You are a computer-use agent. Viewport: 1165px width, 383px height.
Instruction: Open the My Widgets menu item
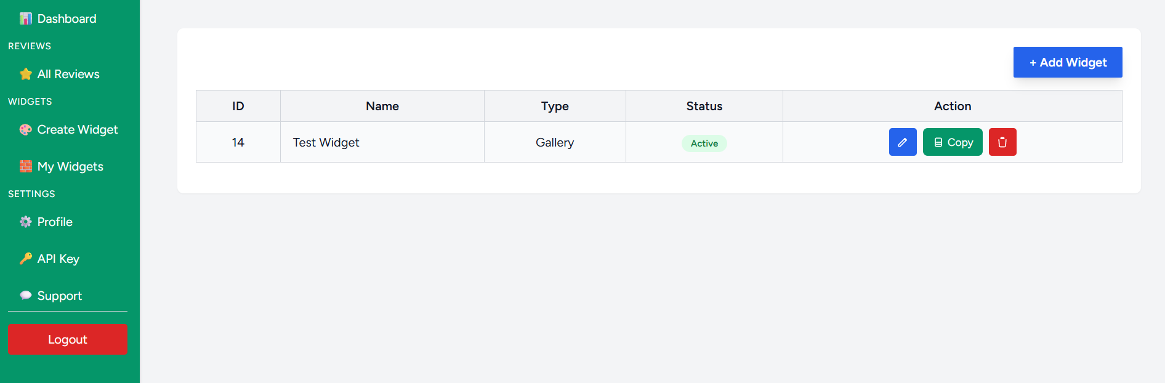[x=70, y=166]
